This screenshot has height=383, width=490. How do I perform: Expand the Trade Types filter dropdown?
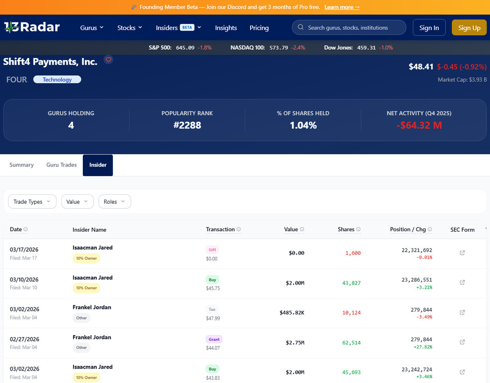pos(32,202)
